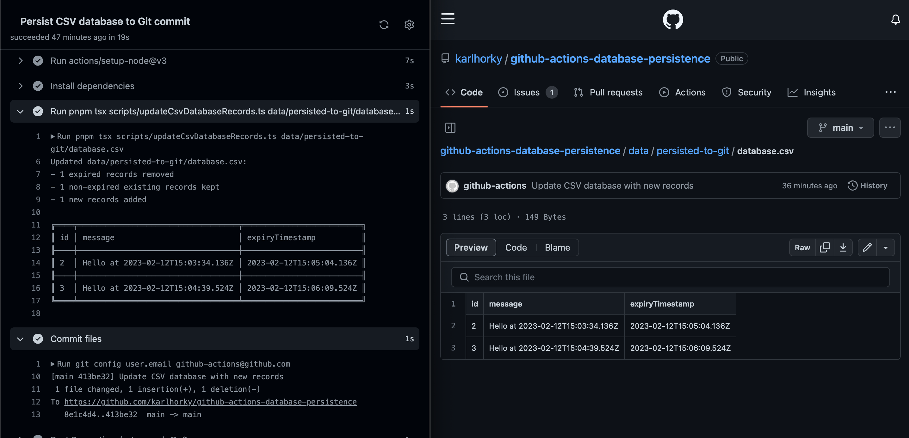Edit the file with pencil icon
Viewport: 909px width, 438px height.
coord(867,247)
